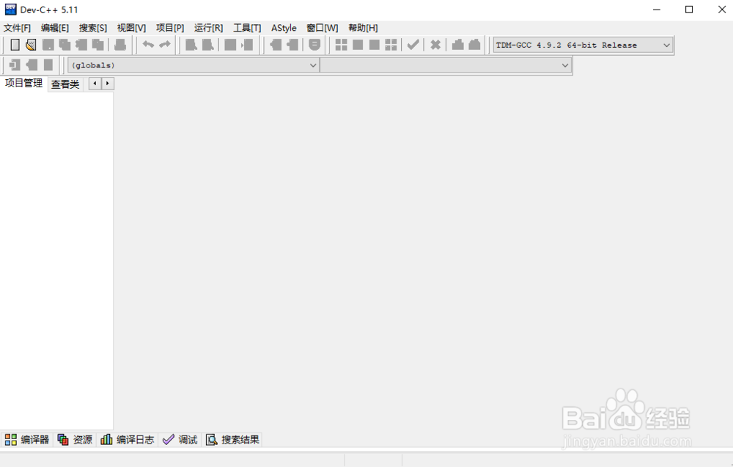Viewport: 733px width, 467px height.
Task: Click the Stop execution X icon
Action: 435,45
